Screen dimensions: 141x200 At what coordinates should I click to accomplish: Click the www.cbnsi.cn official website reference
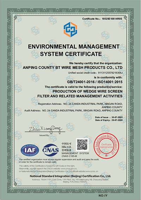pos(92,171)
